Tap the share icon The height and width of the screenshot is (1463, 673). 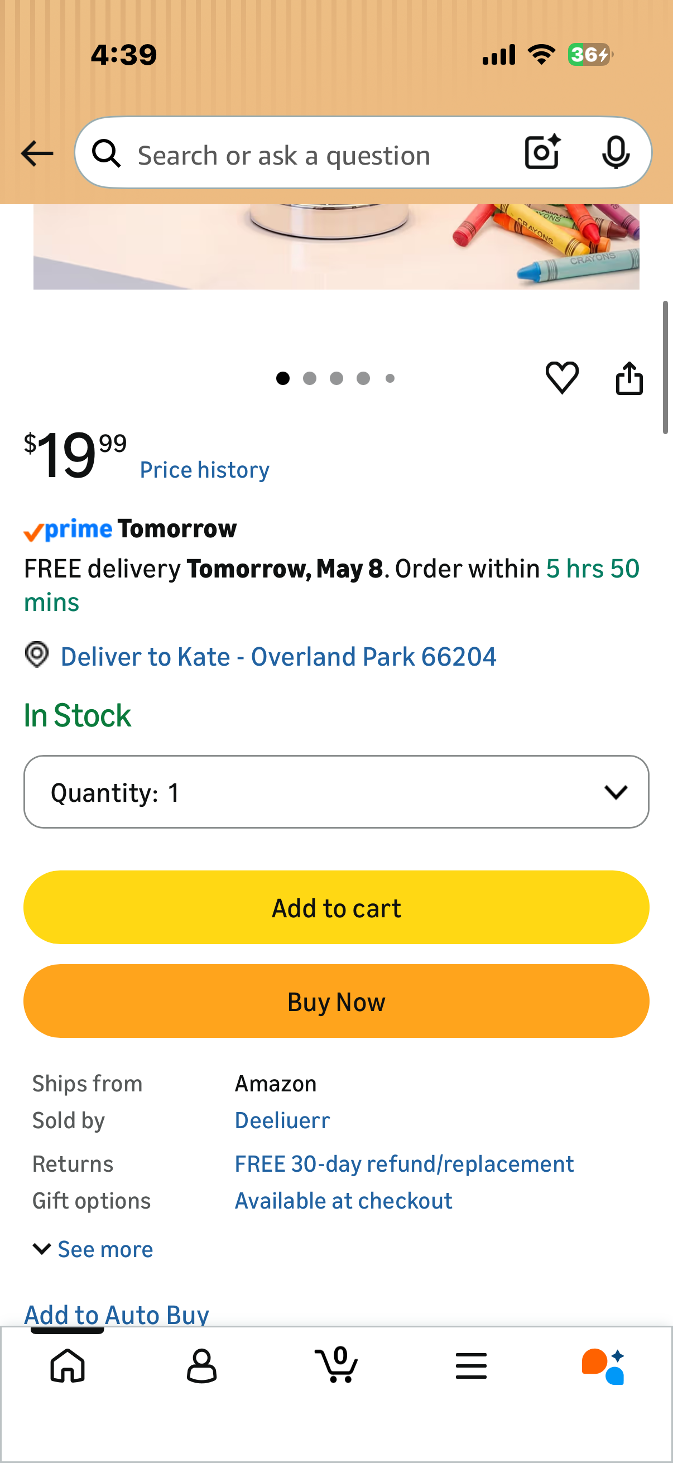pyautogui.click(x=629, y=378)
